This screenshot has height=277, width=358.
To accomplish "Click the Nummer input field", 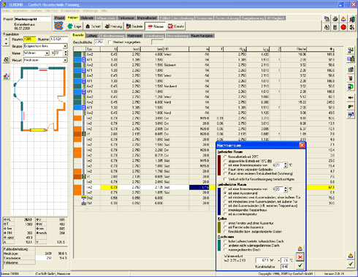I will click(59, 39).
